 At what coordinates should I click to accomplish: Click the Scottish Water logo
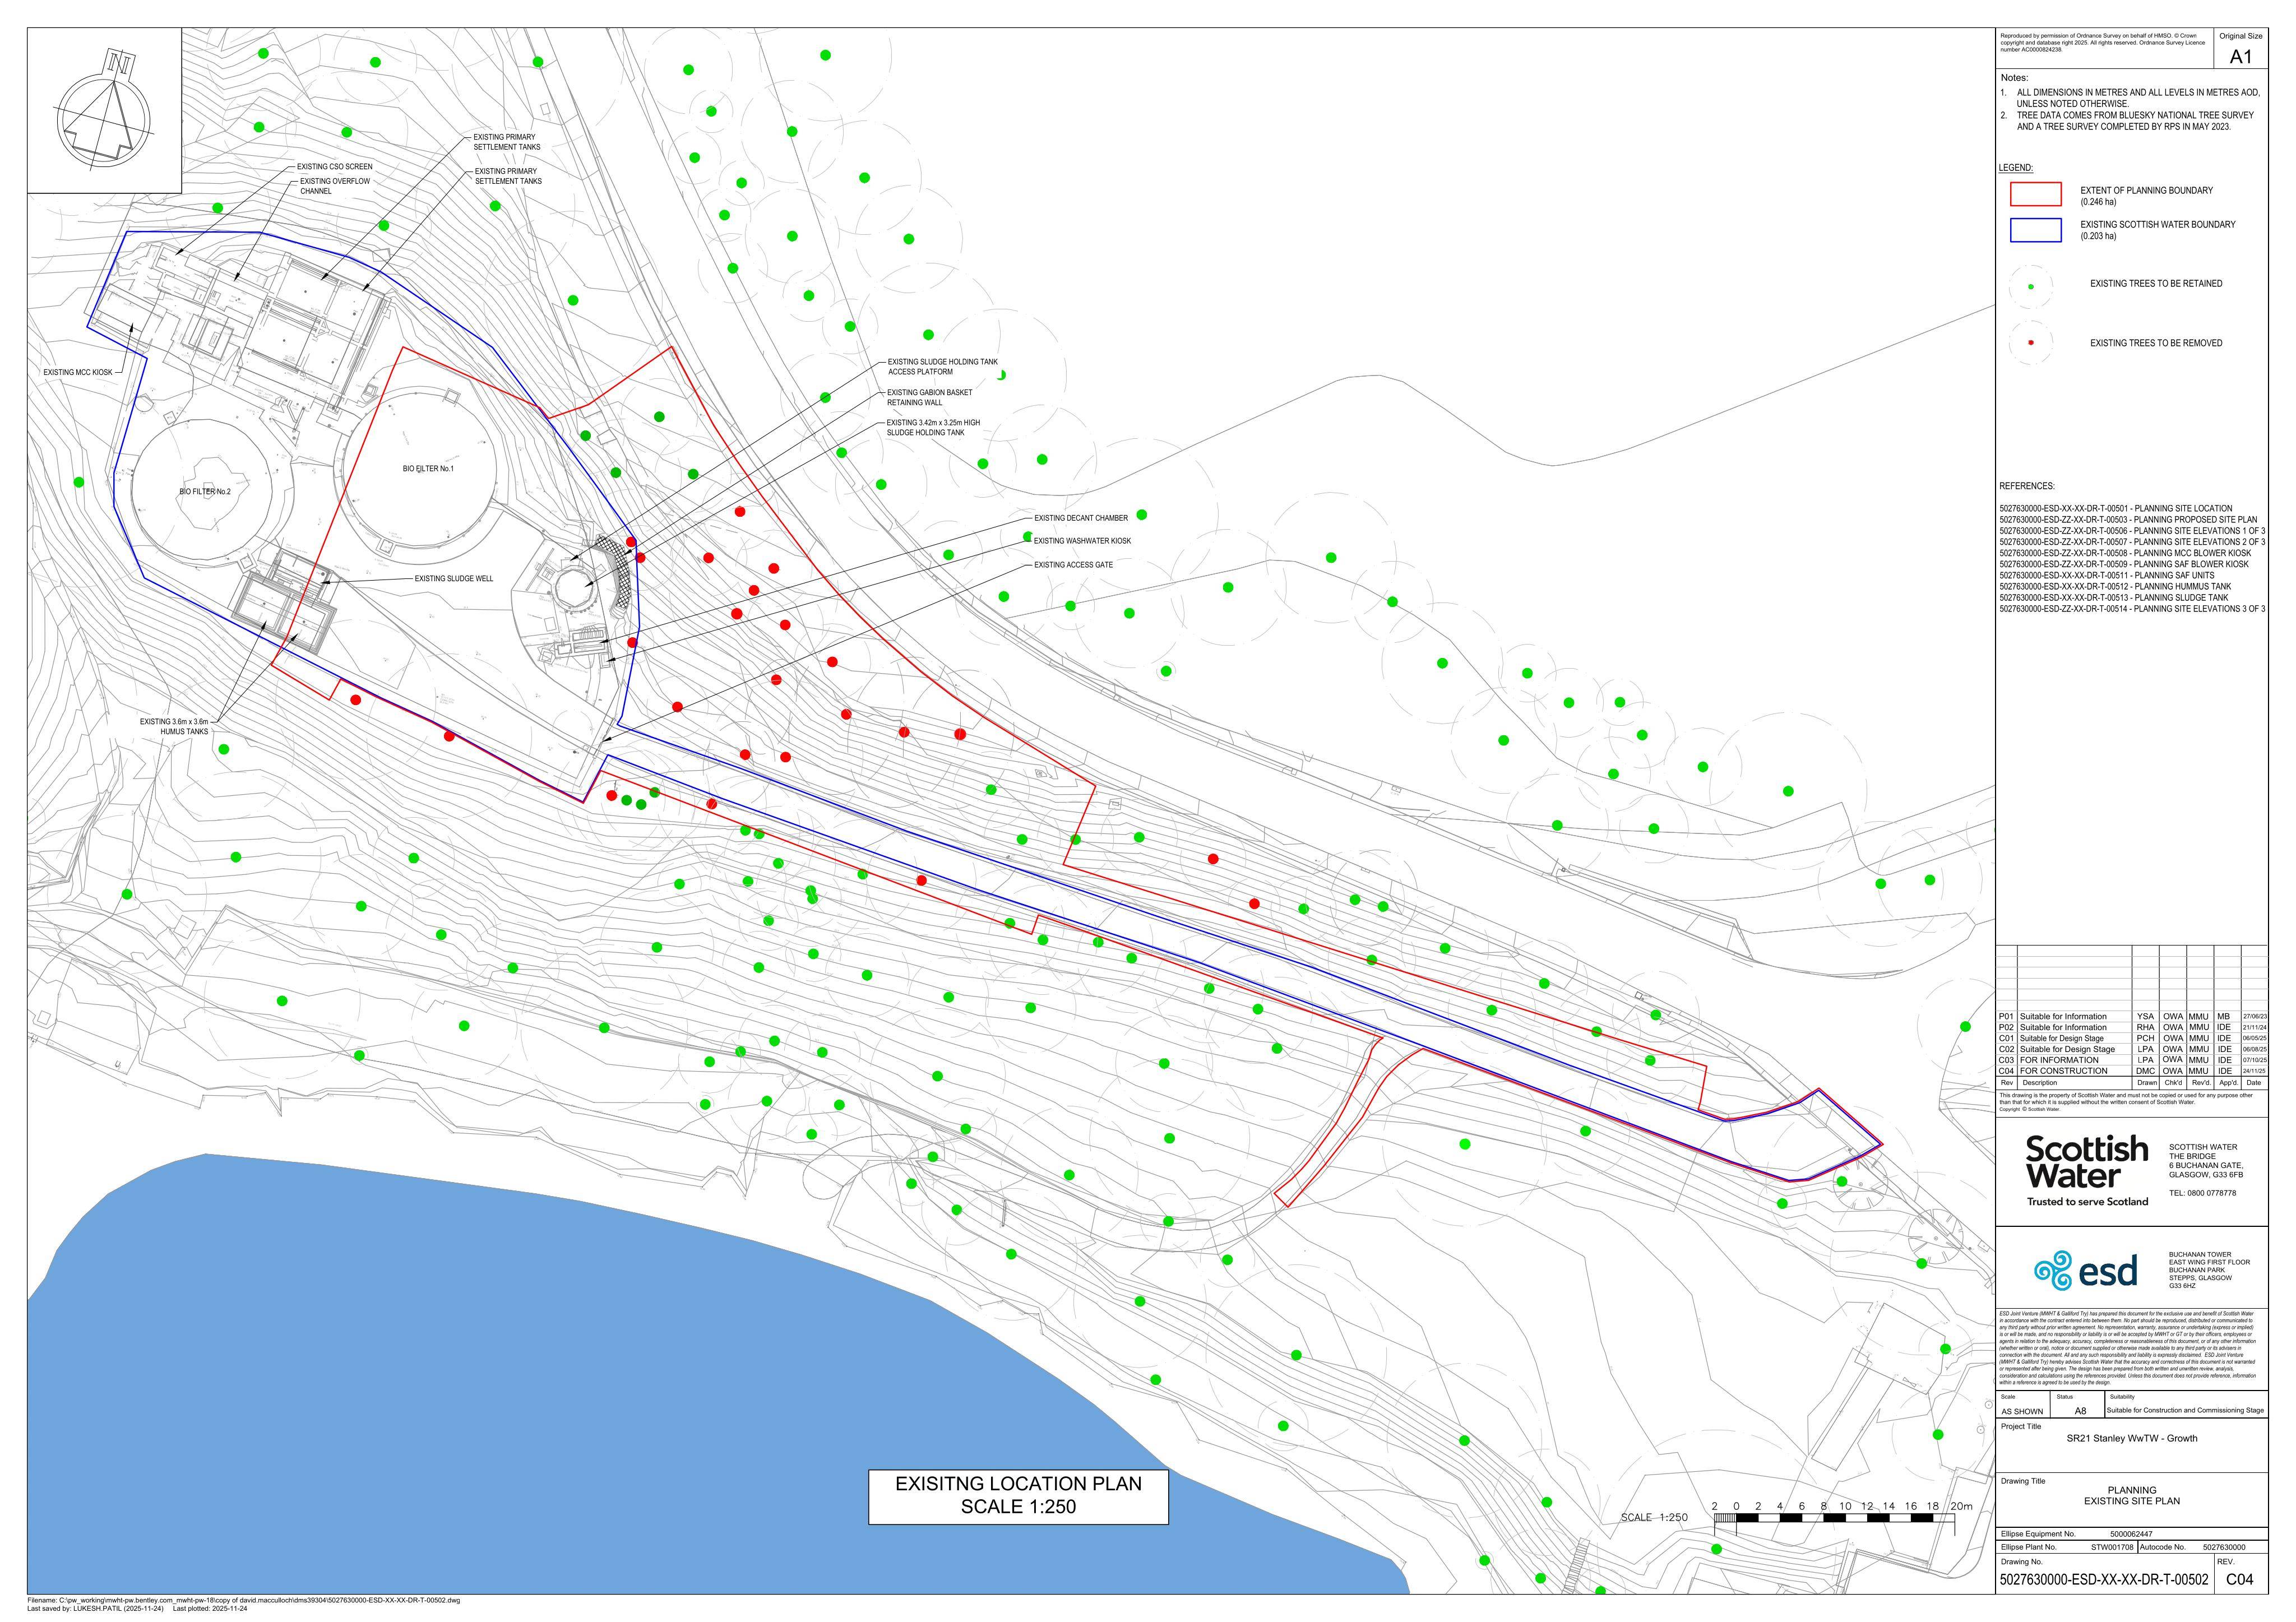tap(2086, 1171)
